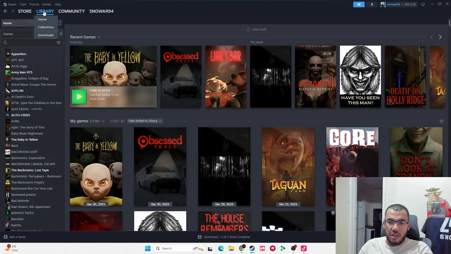Open File Explorer from the taskbar
Screen dimensions: 451x254
[231, 248]
